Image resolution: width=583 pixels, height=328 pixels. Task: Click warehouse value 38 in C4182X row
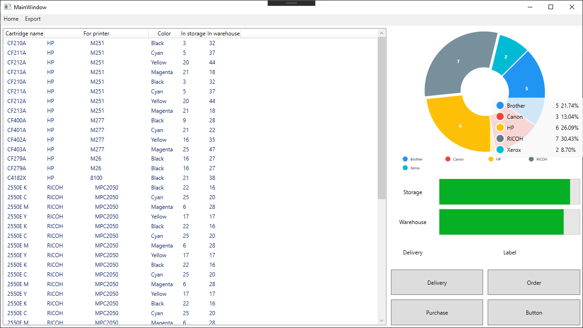click(212, 178)
